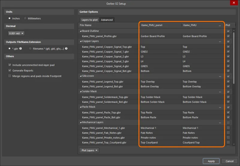Collapse the Copper Layers group
This screenshot has height=166, width=240.
pyautogui.click(x=80, y=41)
